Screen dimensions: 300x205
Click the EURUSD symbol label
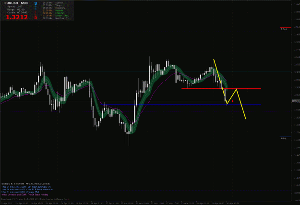12,3
